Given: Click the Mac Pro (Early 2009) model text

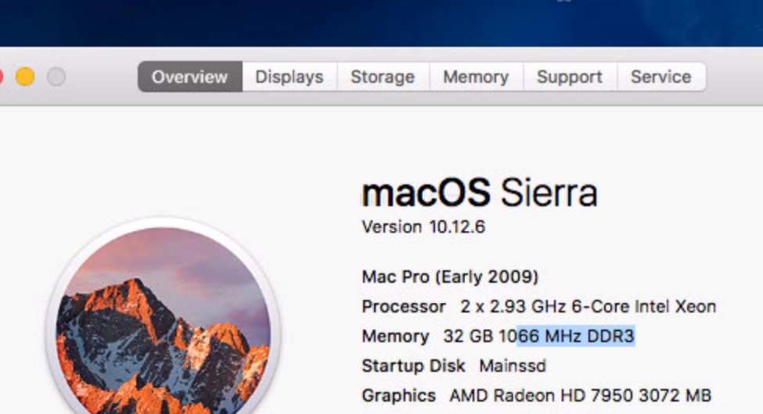Looking at the screenshot, I should click(x=449, y=277).
